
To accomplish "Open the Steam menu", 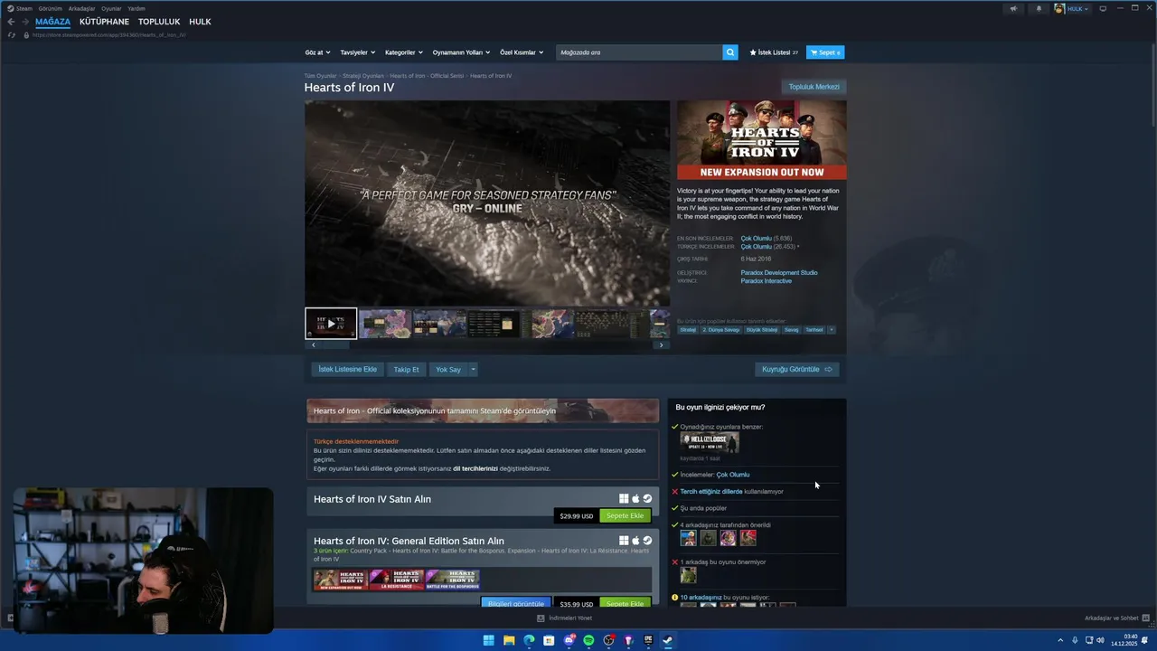I will [x=19, y=8].
